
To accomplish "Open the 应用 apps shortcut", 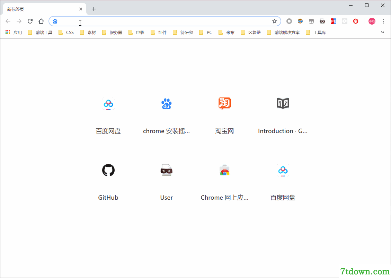I will point(14,33).
